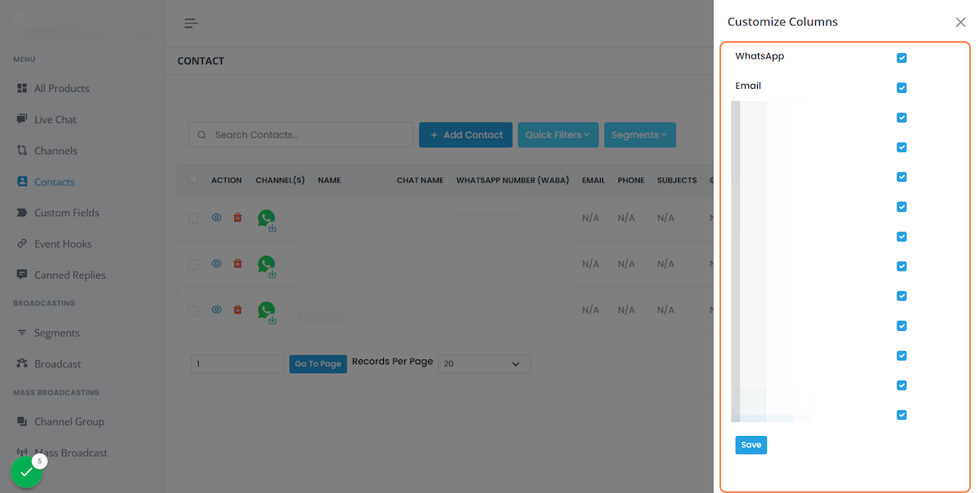Open Segments under Broadcasting
The height and width of the screenshot is (493, 978).
coord(57,332)
